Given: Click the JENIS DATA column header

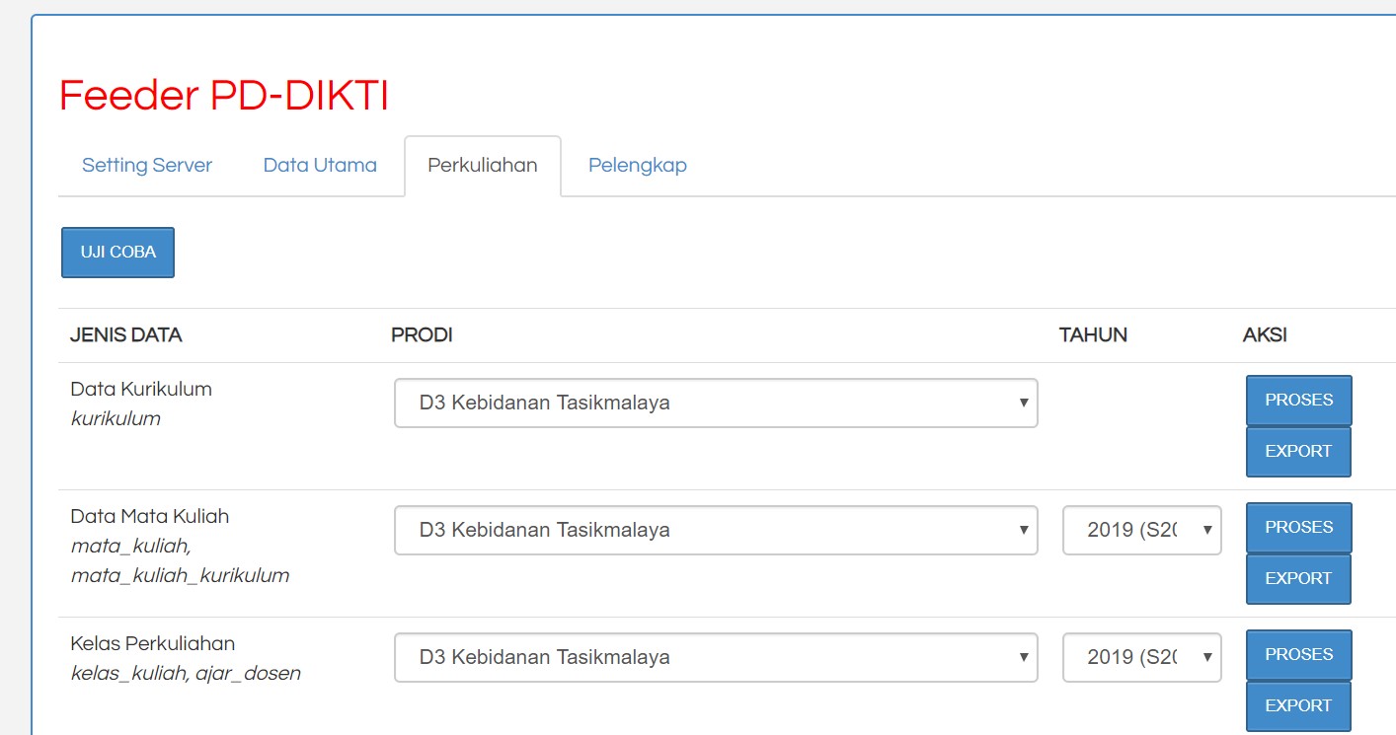Looking at the screenshot, I should [125, 335].
